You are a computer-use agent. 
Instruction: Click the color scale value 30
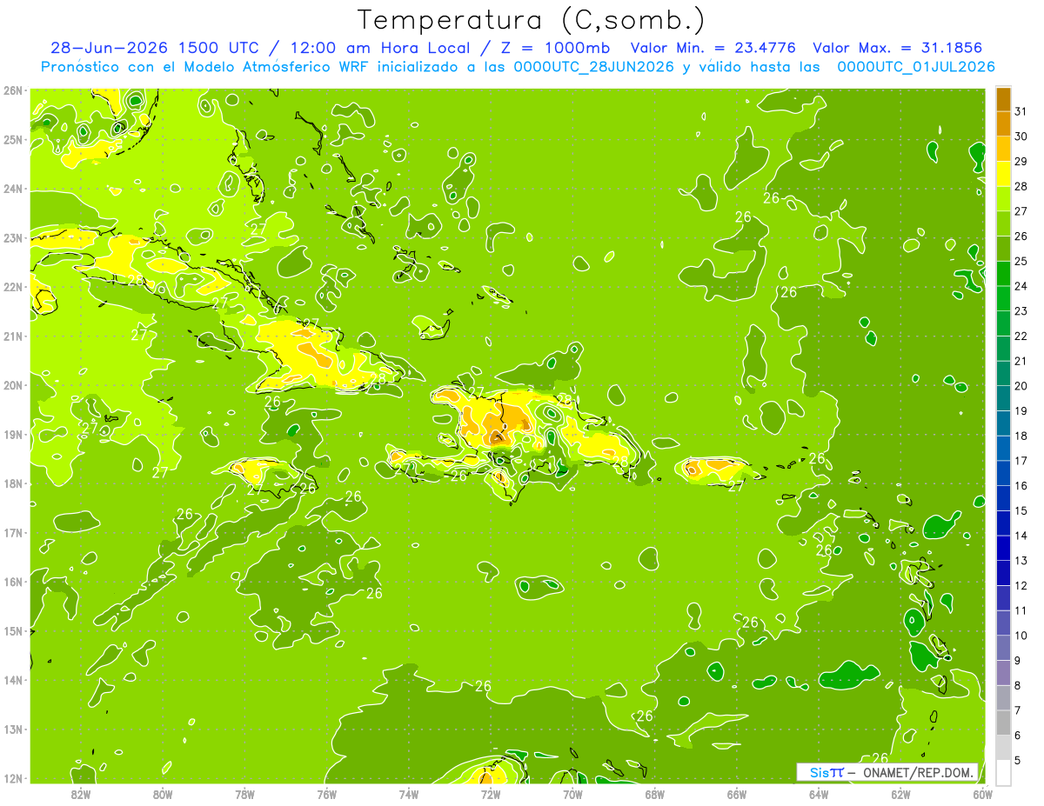pyautogui.click(x=1022, y=137)
